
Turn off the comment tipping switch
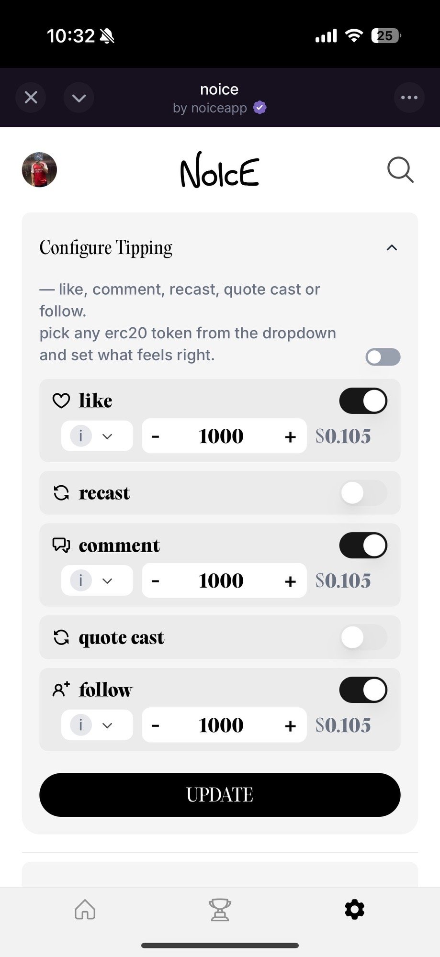(x=363, y=545)
